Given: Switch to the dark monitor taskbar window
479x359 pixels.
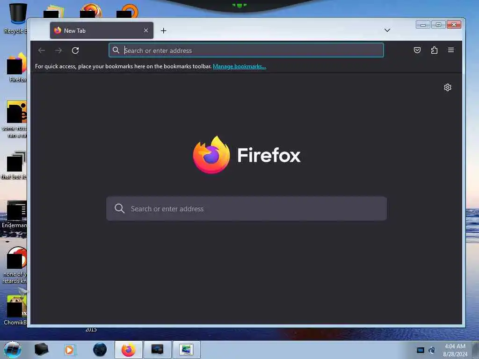Looking at the screenshot, I should pyautogui.click(x=157, y=350).
